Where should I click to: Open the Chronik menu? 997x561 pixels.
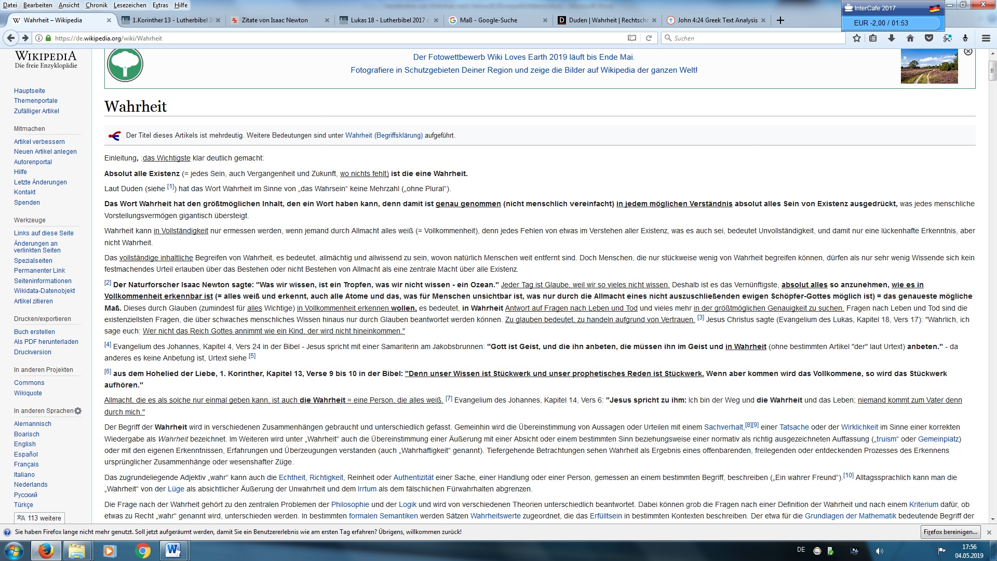[x=97, y=5]
